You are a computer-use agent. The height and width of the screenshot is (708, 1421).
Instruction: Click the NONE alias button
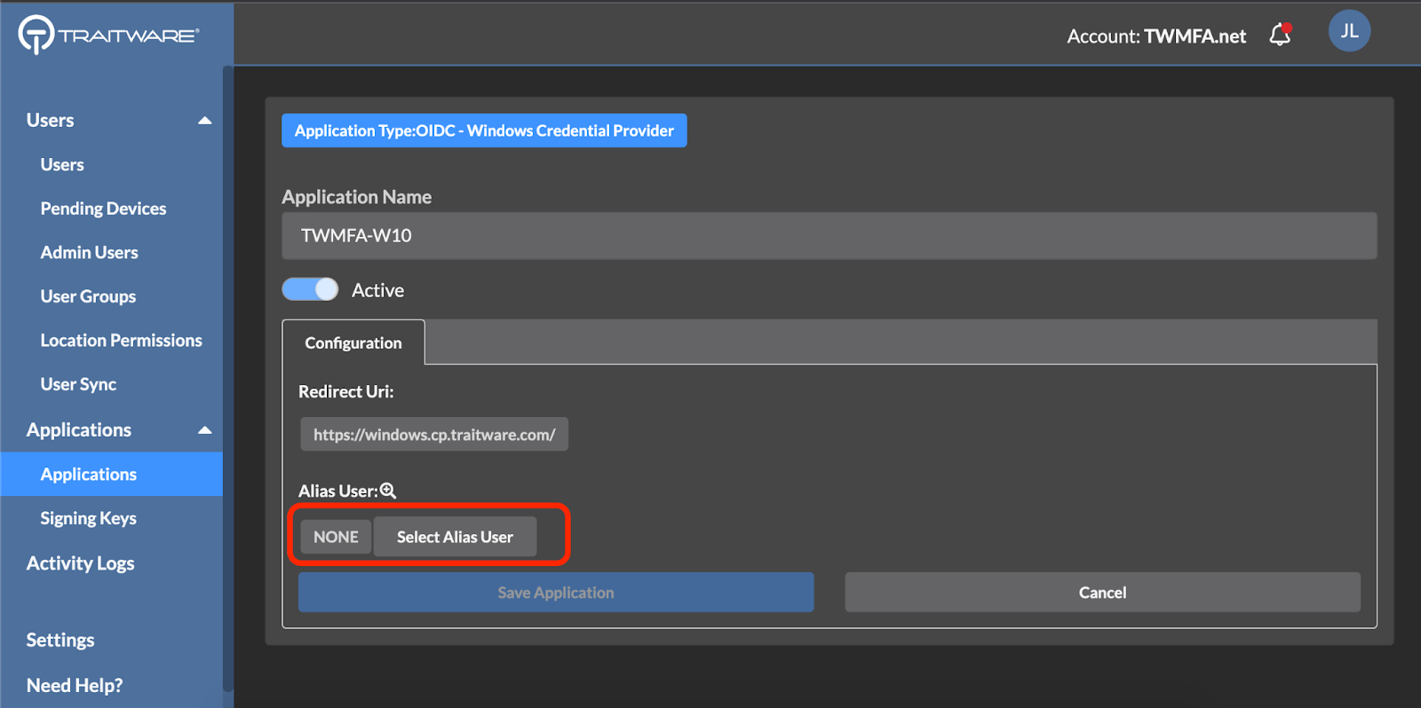click(x=336, y=537)
